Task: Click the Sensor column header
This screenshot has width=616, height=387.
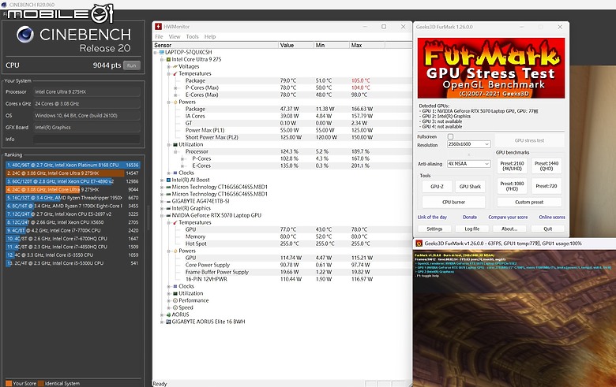Action: point(216,45)
